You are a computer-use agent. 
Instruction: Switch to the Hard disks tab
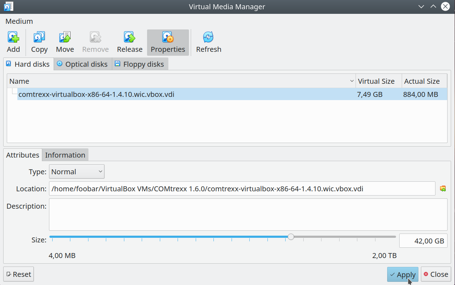[29, 64]
